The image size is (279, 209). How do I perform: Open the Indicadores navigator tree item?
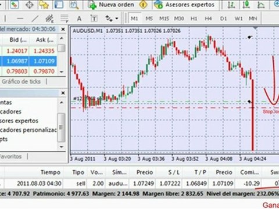[x=10, y=111]
